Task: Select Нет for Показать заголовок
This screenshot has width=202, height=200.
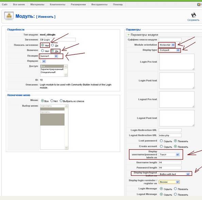Action: (x=43, y=45)
